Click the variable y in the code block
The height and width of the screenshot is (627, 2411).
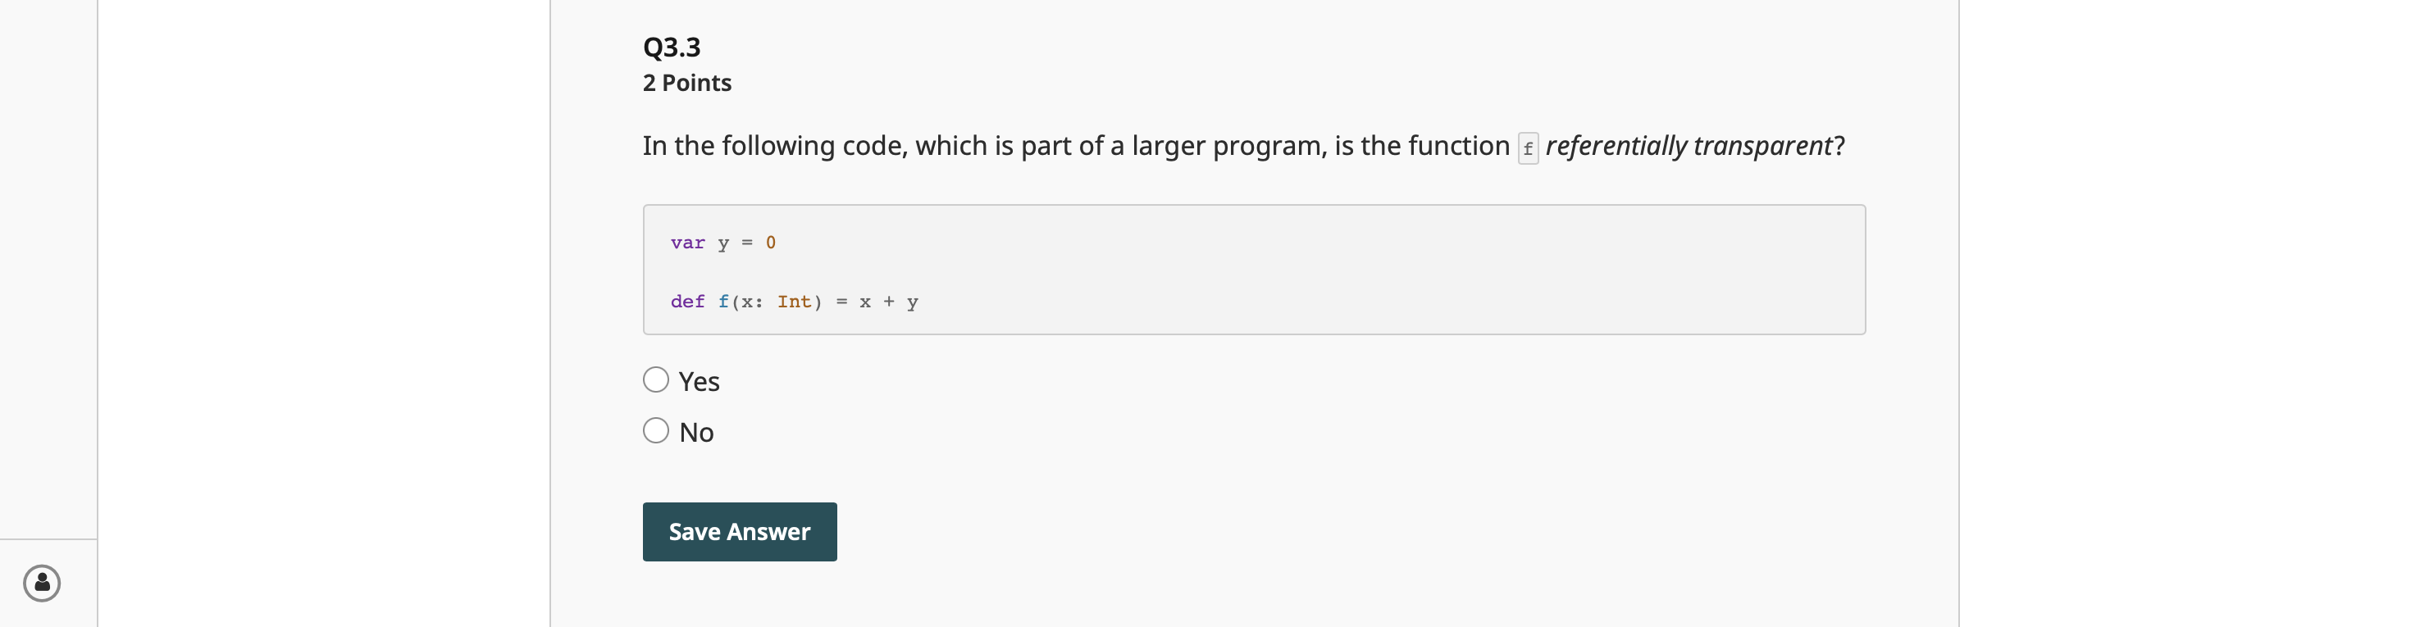pos(722,243)
